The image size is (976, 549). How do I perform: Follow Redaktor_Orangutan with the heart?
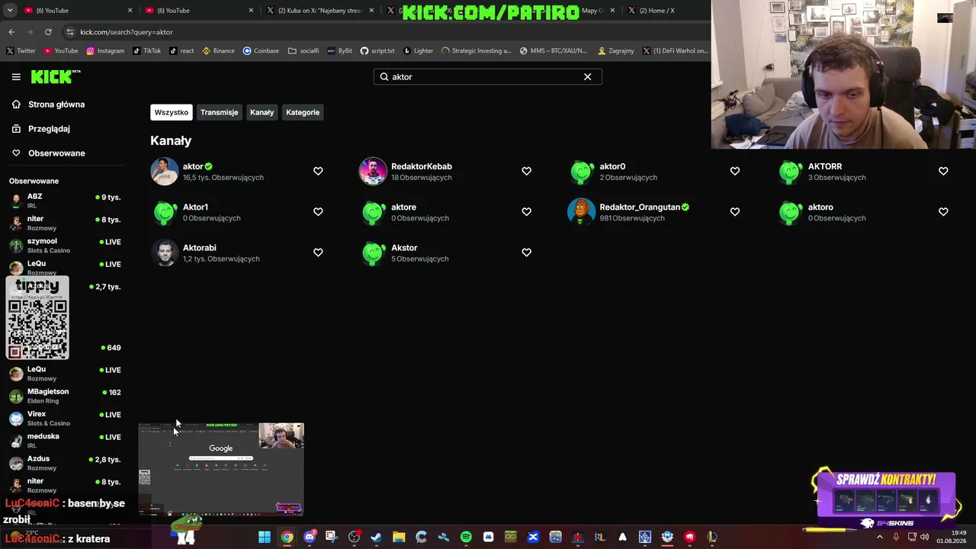tap(735, 211)
